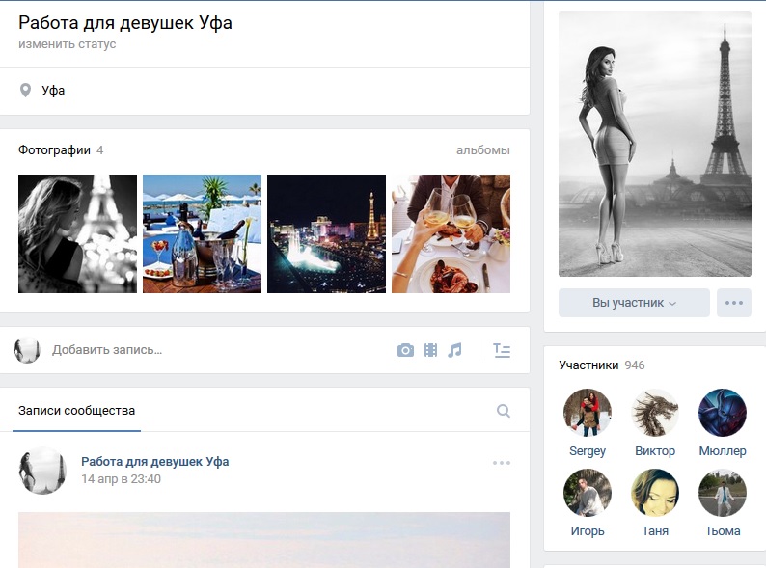
Task: Open 'Участники' members list header
Action: [x=588, y=365]
